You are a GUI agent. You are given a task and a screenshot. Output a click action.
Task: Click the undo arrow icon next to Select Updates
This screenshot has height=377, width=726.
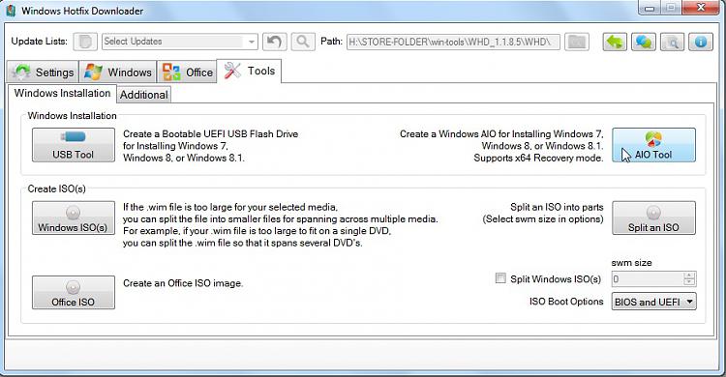click(274, 42)
